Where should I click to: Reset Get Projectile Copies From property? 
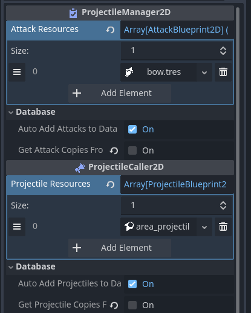pyautogui.click(x=114, y=305)
